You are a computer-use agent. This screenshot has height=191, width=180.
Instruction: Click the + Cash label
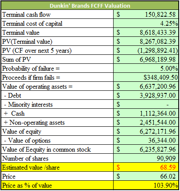point(14,113)
